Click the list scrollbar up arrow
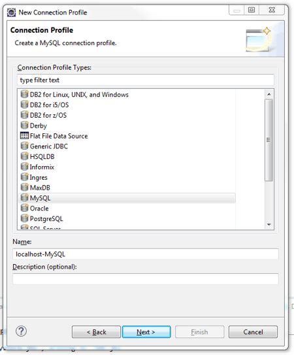Image resolution: width=294 pixels, height=355 pixels. point(269,94)
